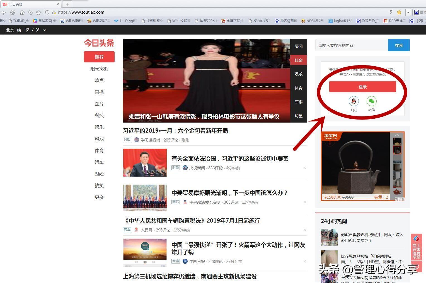Click the yellow bookmark star in the address bar
This screenshot has height=283, width=426.
399,12
